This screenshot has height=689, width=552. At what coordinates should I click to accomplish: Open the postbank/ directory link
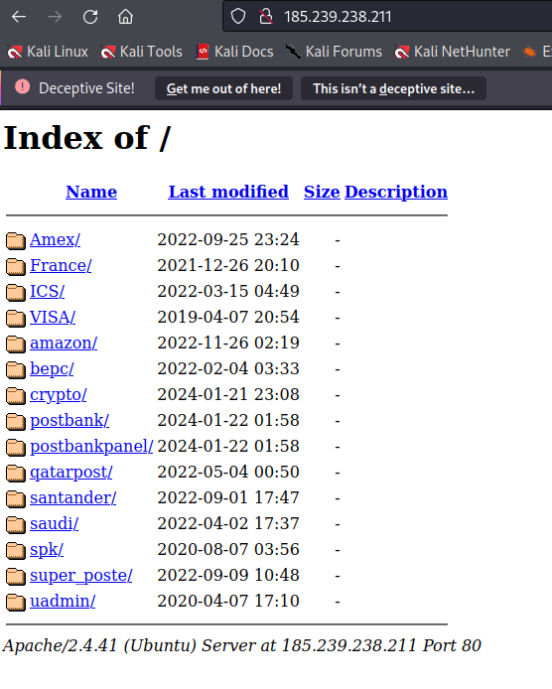69,421
